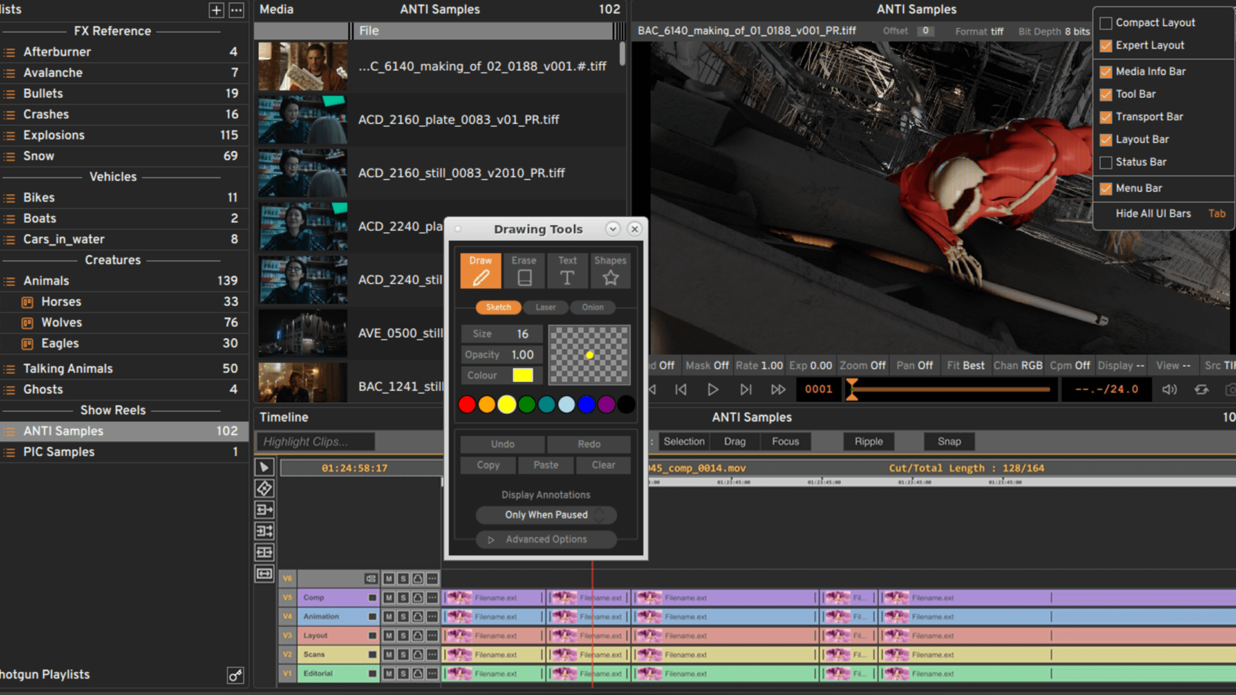Uncheck the Tool Bar option
The image size is (1236, 695).
click(1106, 95)
